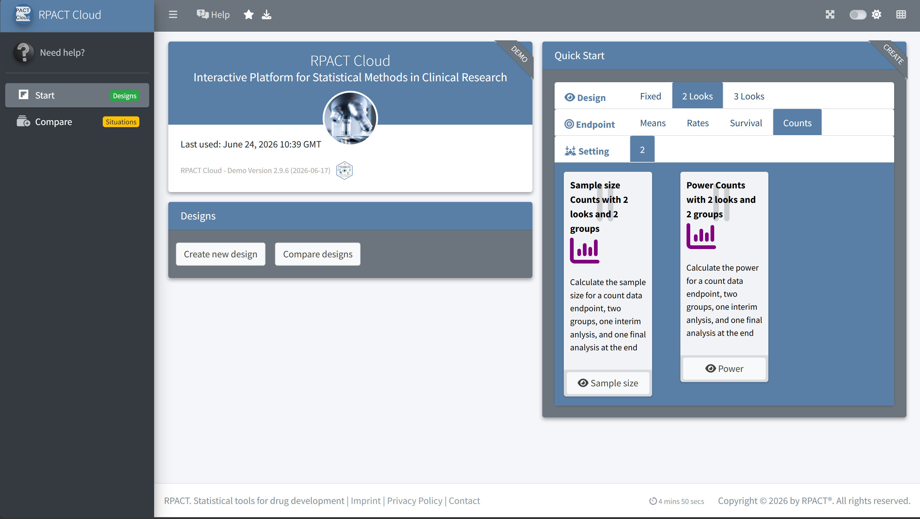Click Create new design button
Image resolution: width=920 pixels, height=519 pixels.
220,254
